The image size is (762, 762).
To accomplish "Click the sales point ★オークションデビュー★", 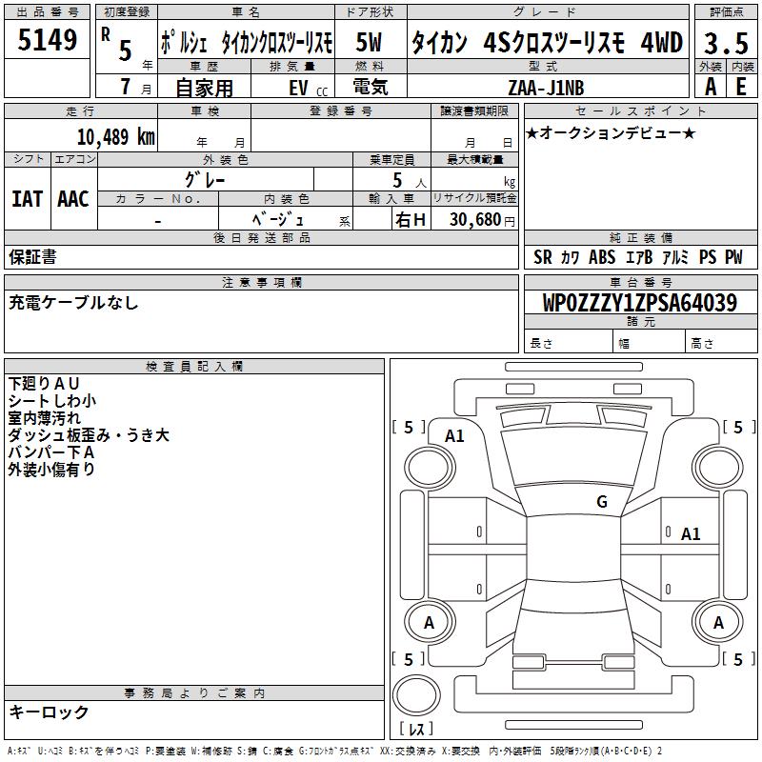I will tap(611, 132).
